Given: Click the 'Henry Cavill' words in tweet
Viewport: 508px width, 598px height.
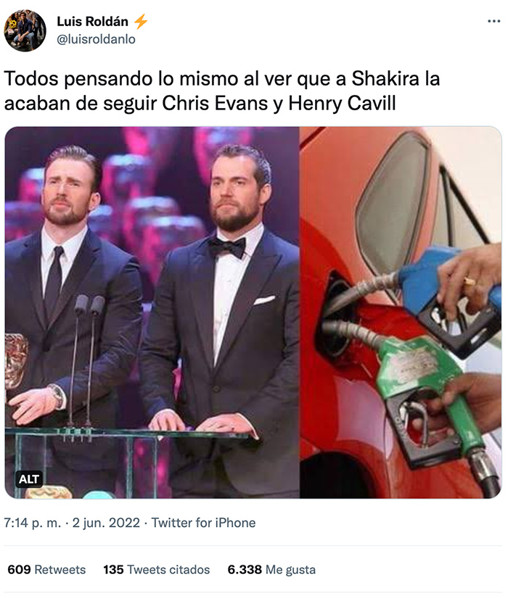Looking at the screenshot, I should coord(342,104).
